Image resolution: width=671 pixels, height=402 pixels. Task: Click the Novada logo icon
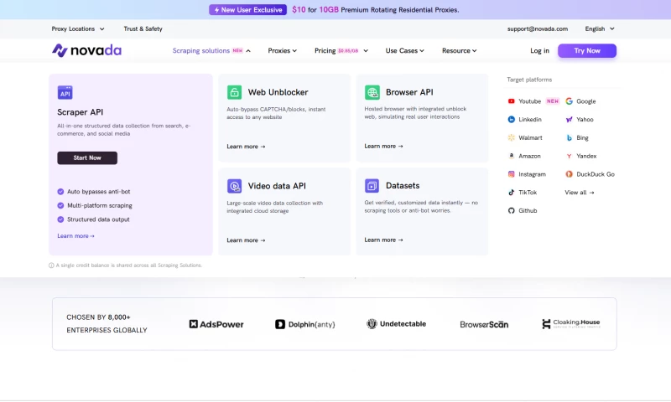(x=60, y=50)
